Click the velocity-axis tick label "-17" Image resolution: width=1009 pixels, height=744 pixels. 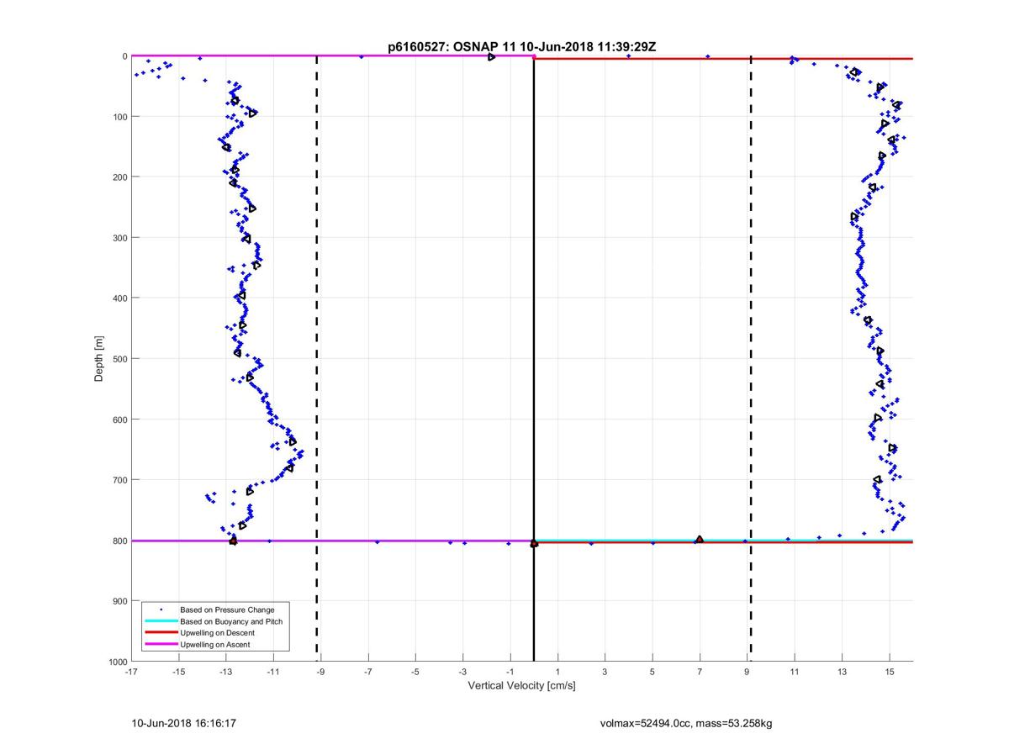[x=131, y=672]
